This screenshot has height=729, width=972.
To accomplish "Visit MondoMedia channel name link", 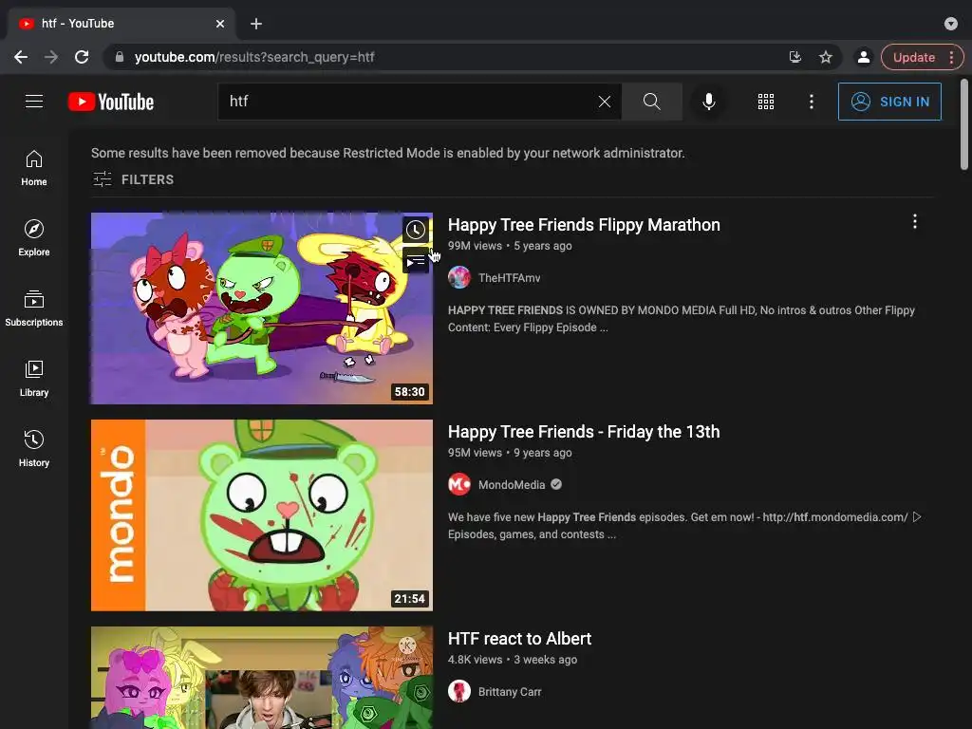I will [x=512, y=485].
